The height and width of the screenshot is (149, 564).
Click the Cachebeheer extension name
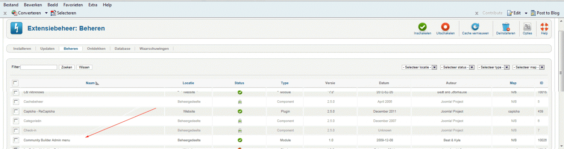(x=33, y=101)
